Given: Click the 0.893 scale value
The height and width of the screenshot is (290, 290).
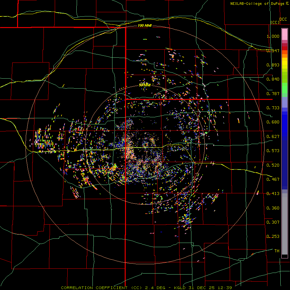Looking at the screenshot, I should (273, 65).
